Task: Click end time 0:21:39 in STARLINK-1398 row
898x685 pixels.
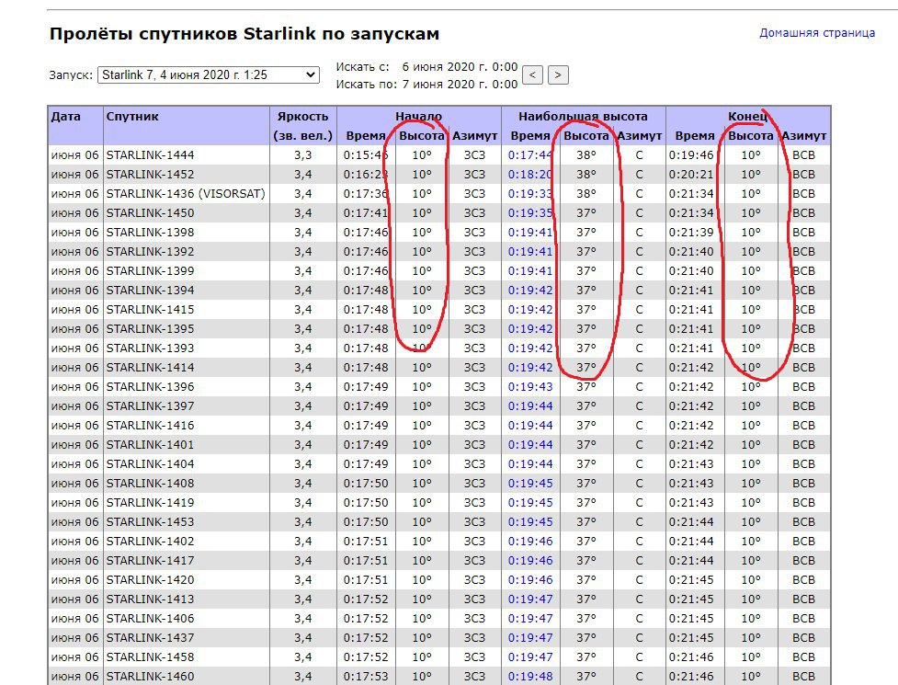Action: point(691,233)
